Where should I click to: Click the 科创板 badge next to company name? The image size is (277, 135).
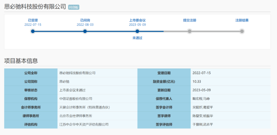click(x=74, y=7)
